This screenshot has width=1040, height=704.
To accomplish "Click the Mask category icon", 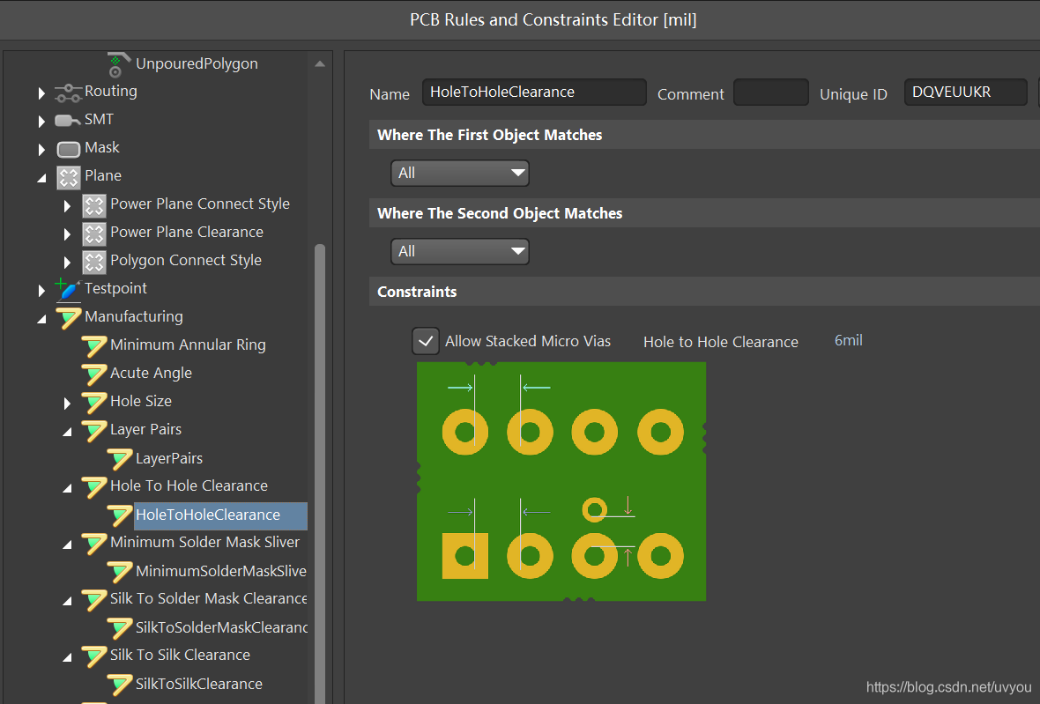I will click(x=68, y=148).
